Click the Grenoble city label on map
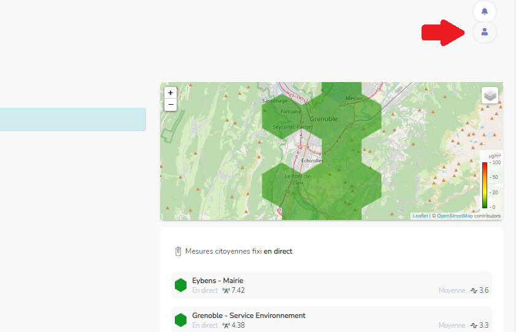 pos(323,119)
